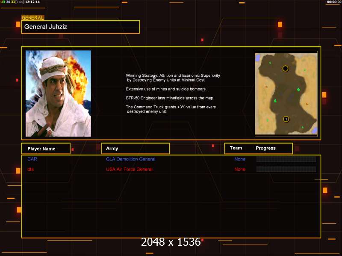Click dts's team value None
The image size is (342, 256).
240,169
